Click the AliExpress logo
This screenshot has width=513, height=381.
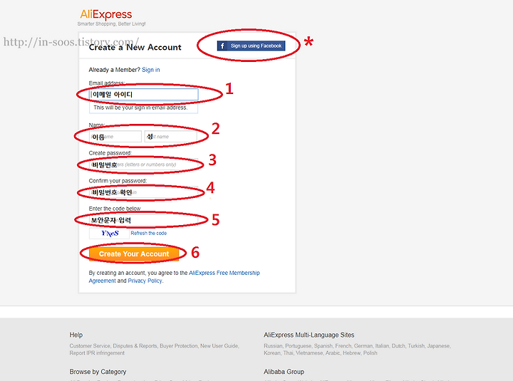click(106, 14)
